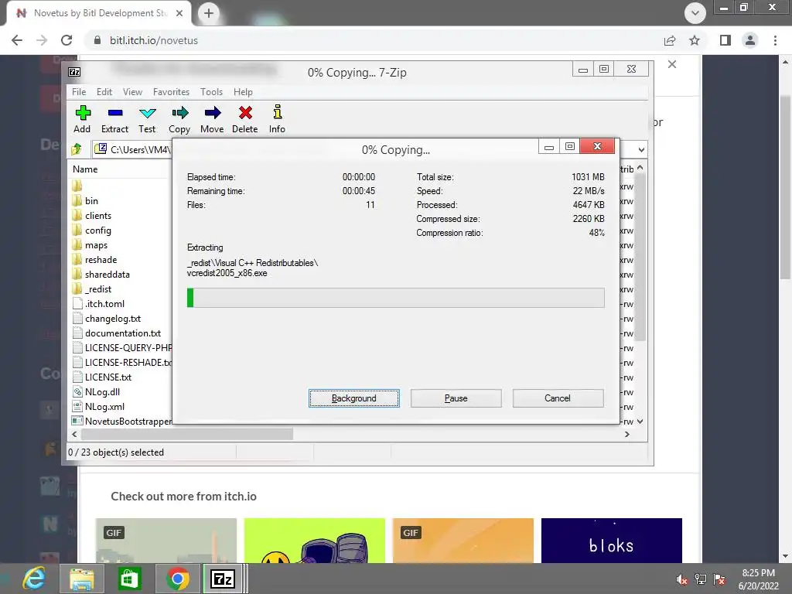Cancel the copying operation
The height and width of the screenshot is (594, 792).
[x=558, y=398]
